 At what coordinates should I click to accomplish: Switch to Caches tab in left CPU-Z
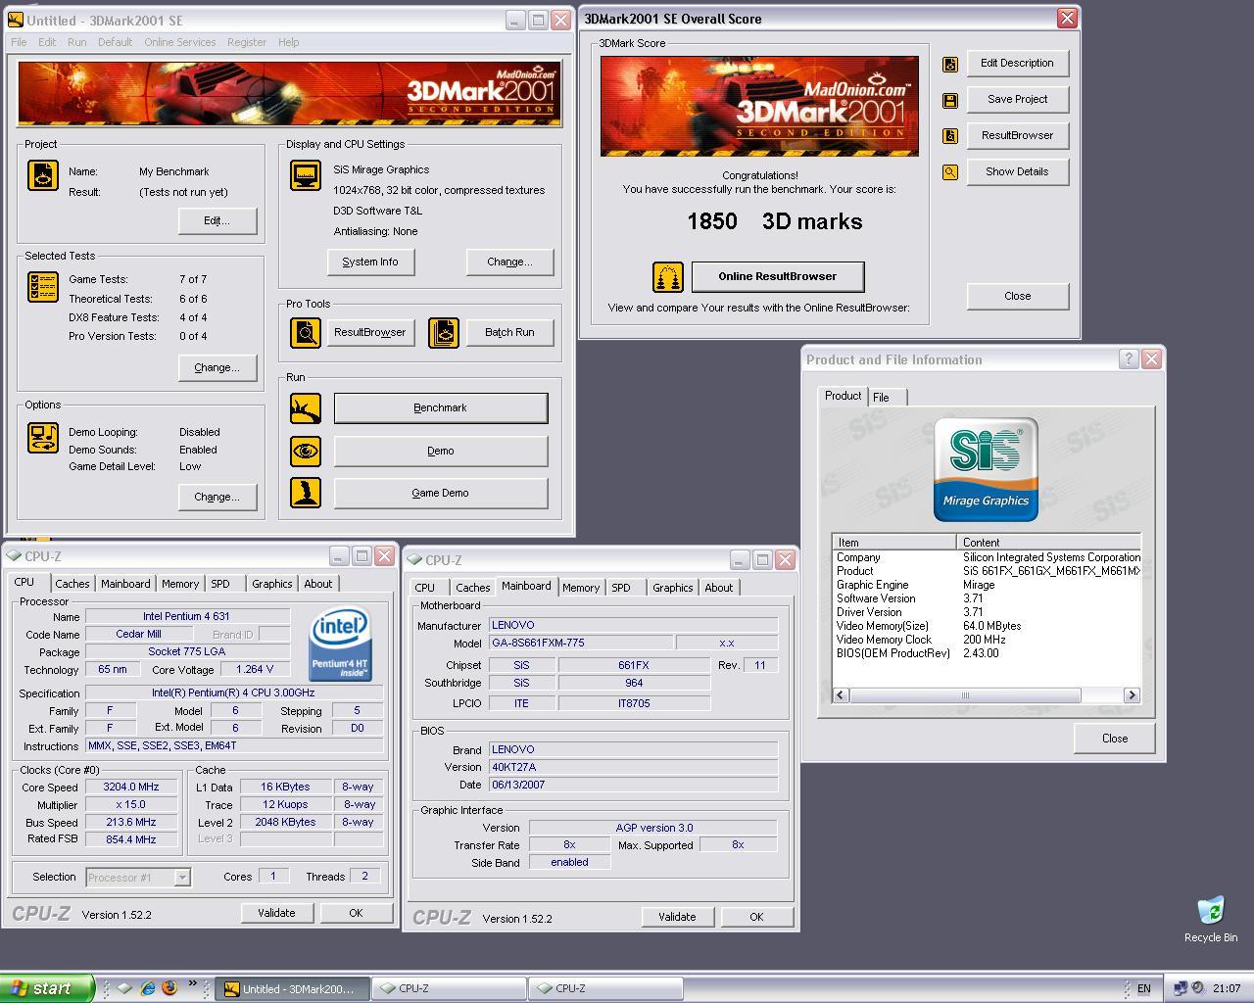(x=72, y=584)
